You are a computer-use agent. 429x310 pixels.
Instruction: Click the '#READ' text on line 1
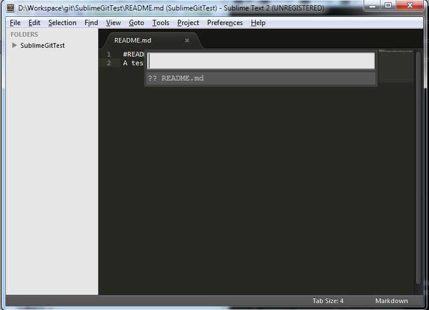[133, 54]
